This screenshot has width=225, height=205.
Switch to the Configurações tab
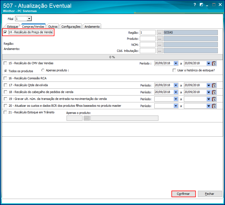point(71,27)
